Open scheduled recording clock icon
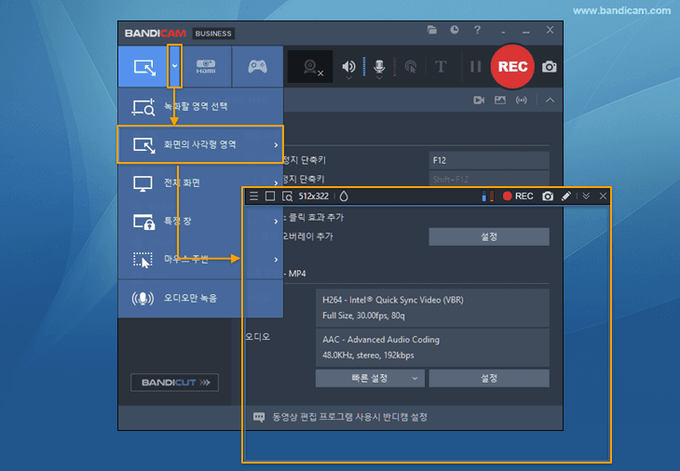This screenshot has height=471, width=680. coord(454,30)
